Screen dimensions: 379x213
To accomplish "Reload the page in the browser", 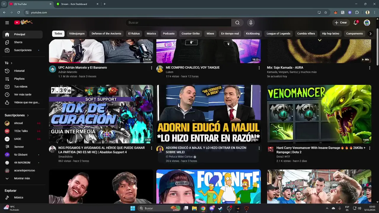I will 18,12.
